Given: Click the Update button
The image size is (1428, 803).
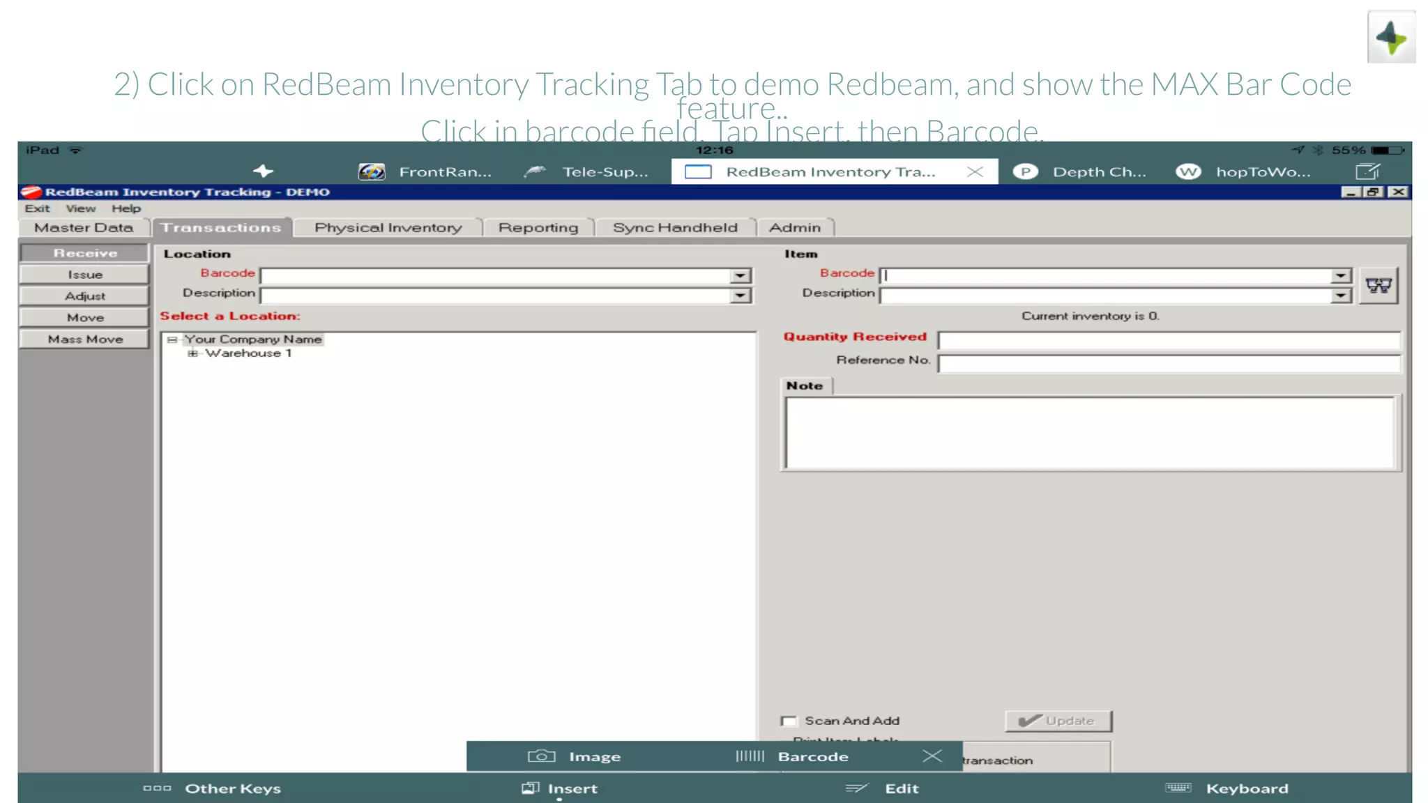Looking at the screenshot, I should 1058,721.
